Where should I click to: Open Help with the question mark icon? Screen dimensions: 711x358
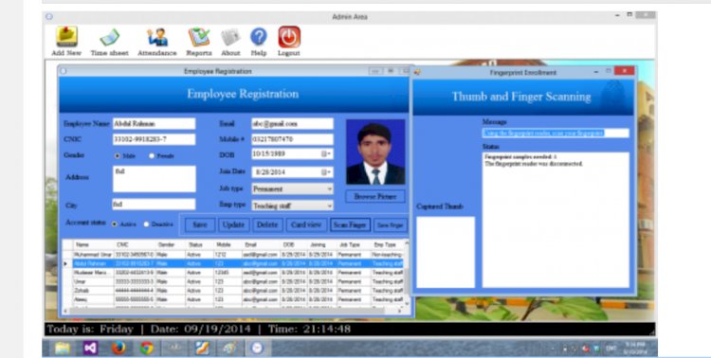click(259, 41)
